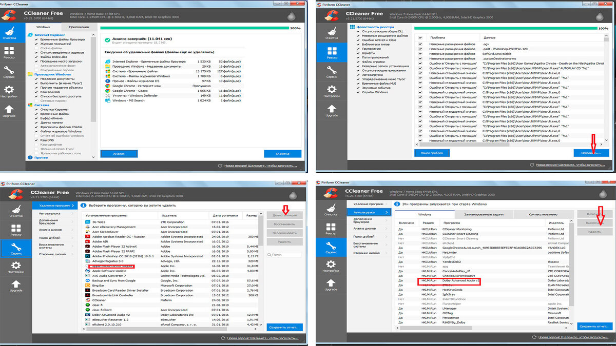The width and height of the screenshot is (616, 346).
Task: Switch to Приложения tab in cleaner window
Action: [79, 26]
